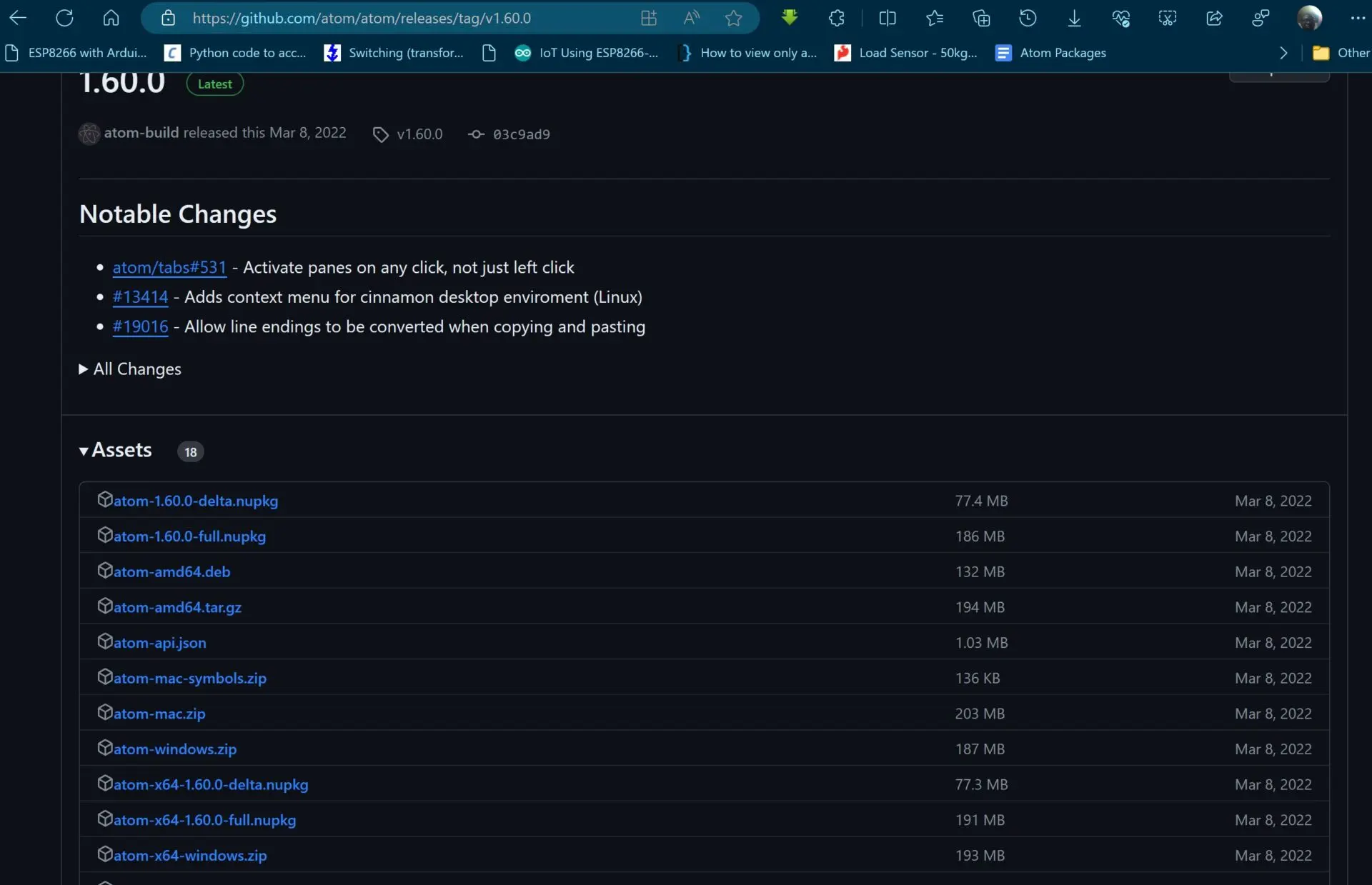Download atom-amd64.tar.gz
Screen dimensions: 1372x885
click(177, 607)
